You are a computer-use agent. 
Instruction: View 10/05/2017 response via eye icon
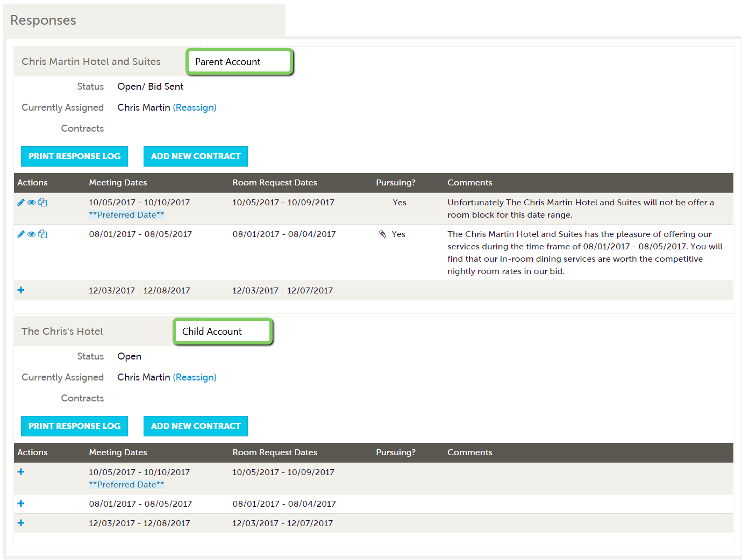pyautogui.click(x=32, y=203)
